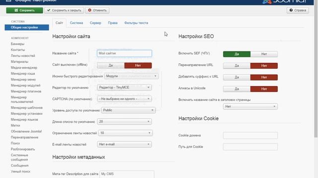318x178 pixels.
Task: Open Менеджер пользователей link
Action: pyautogui.click(x=22, y=99)
